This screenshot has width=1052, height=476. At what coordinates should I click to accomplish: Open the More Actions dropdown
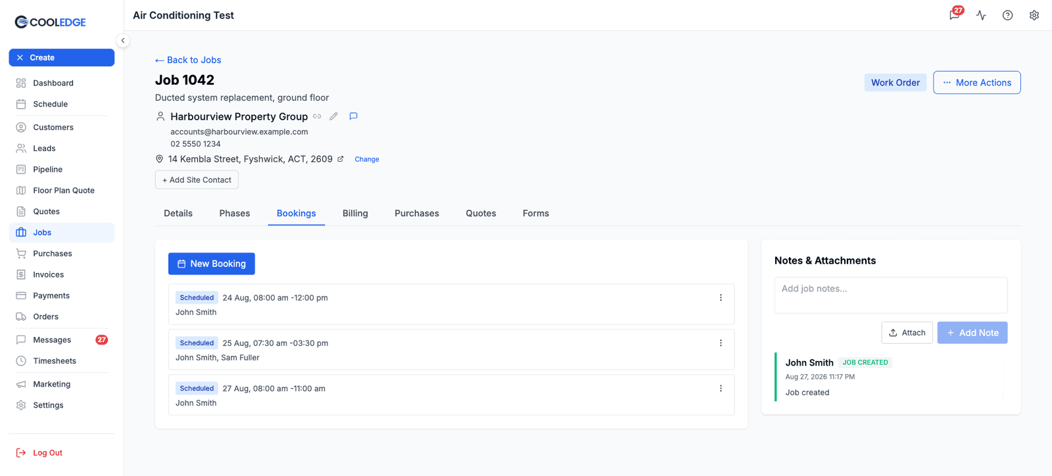tap(977, 83)
